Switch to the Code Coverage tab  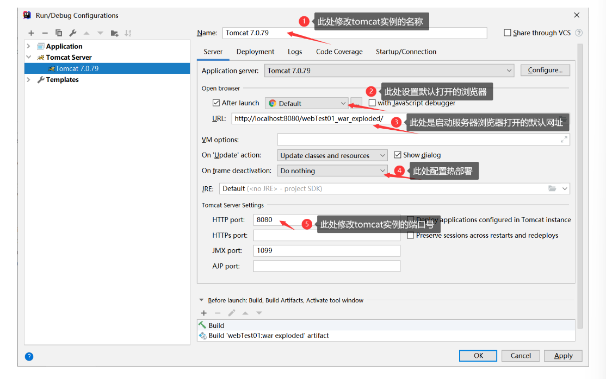point(339,52)
